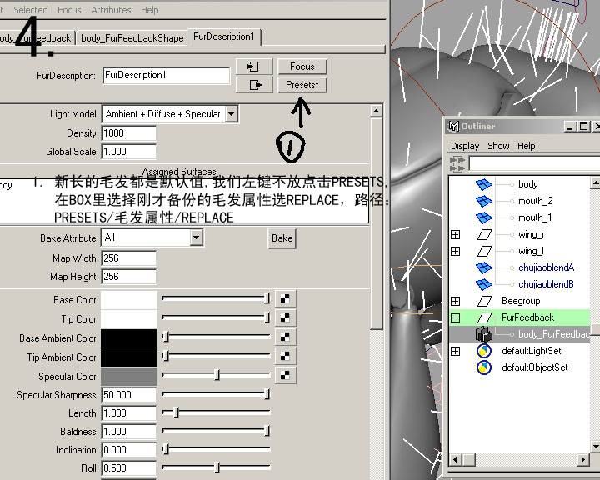Click the Specular Sharpness slider handle

click(x=267, y=394)
